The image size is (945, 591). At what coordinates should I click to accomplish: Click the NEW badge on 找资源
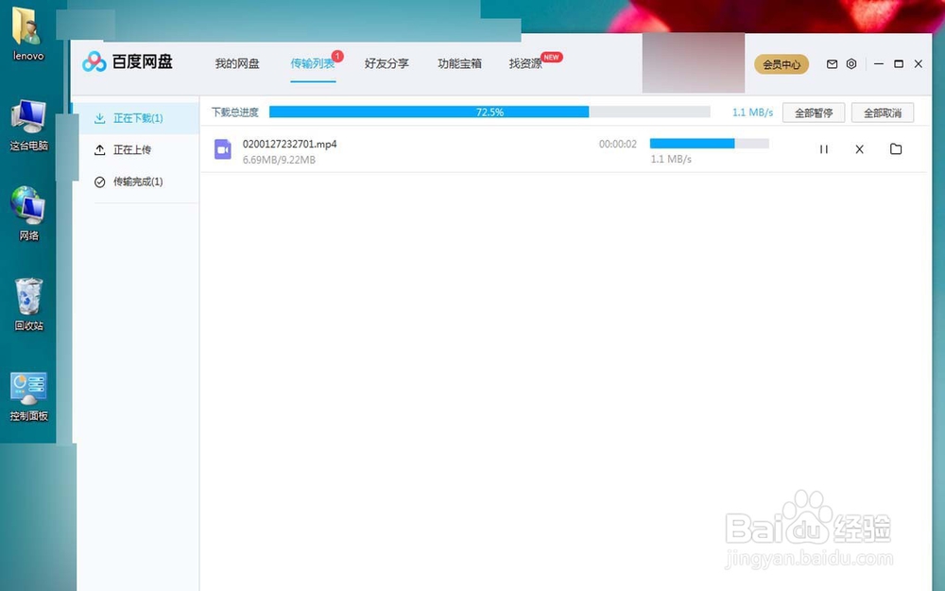point(552,58)
